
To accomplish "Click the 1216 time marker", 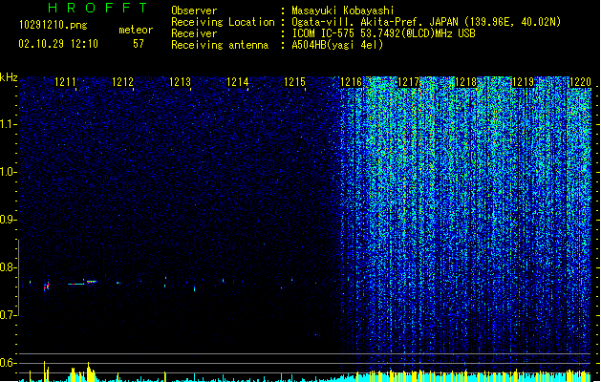I will [352, 82].
